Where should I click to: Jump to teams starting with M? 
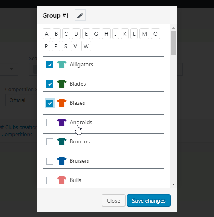(x=144, y=34)
